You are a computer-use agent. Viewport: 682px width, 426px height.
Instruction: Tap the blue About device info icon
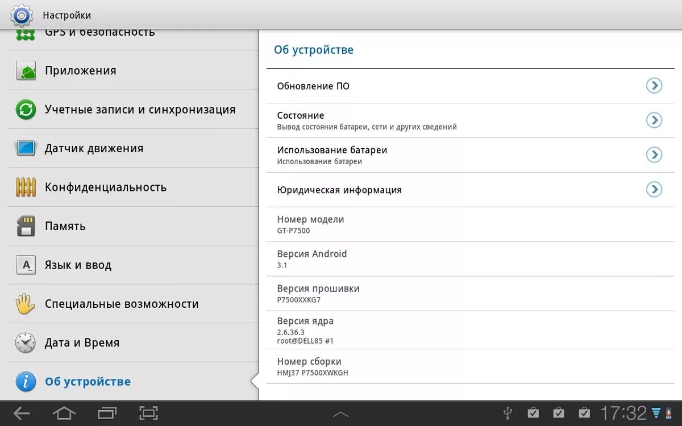(26, 382)
